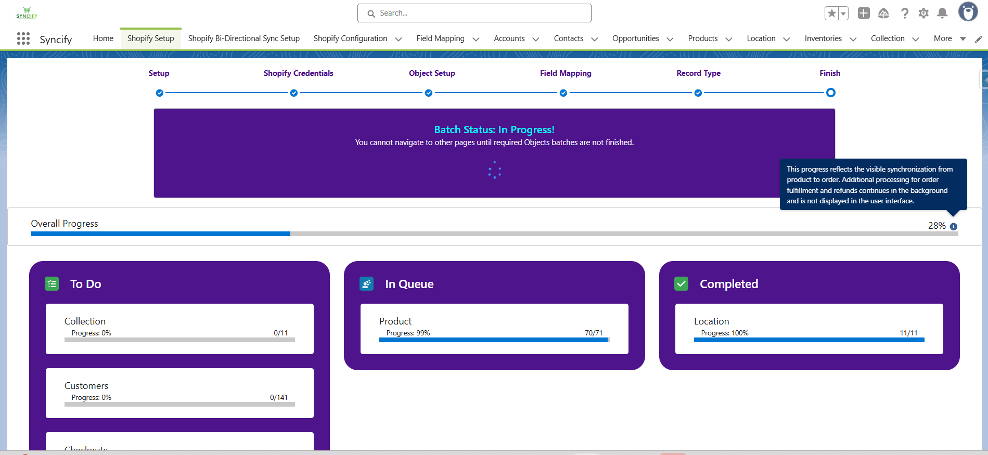Click the Record Type step label
This screenshot has height=455, width=988.
click(x=699, y=73)
